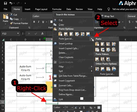Image resolution: width=137 pixels, height=112 pixels.
Task: Click the Undo arrow icon
Action: (11, 3)
